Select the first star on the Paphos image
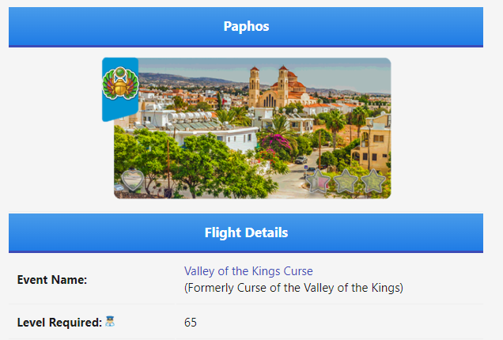Viewport: 503px width, 340px height. [319, 181]
